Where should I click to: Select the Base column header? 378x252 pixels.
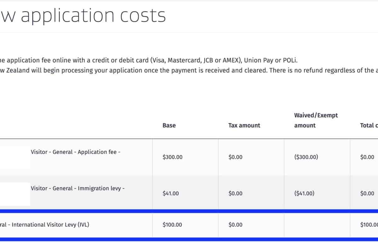(169, 125)
